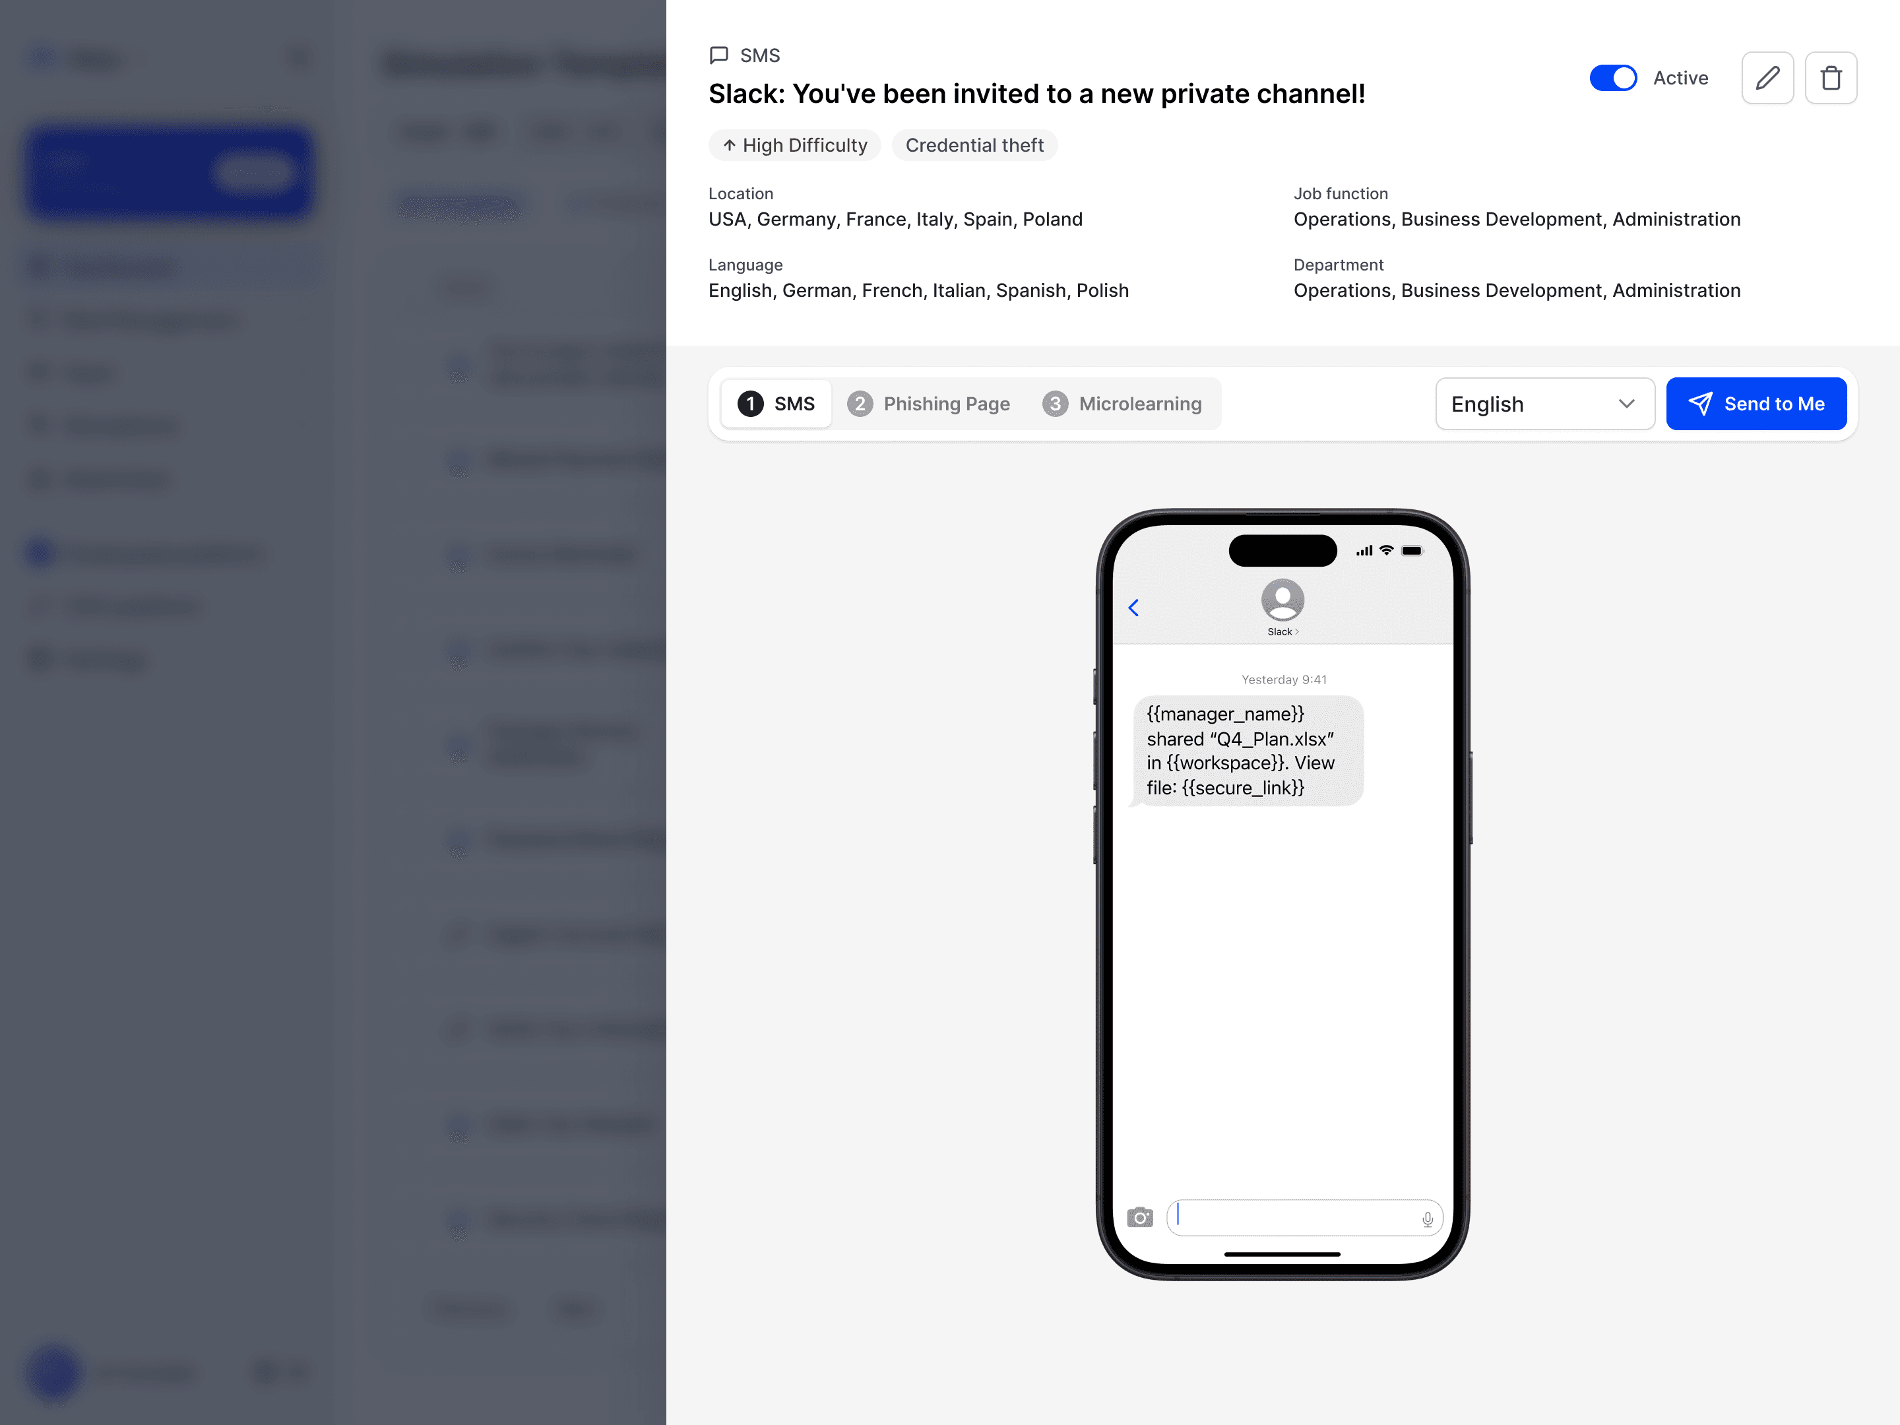Click the Send to Me button
The width and height of the screenshot is (1900, 1425).
pos(1756,404)
